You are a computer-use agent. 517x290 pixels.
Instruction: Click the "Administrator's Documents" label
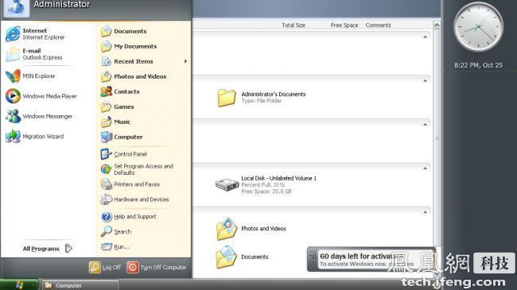tap(274, 95)
